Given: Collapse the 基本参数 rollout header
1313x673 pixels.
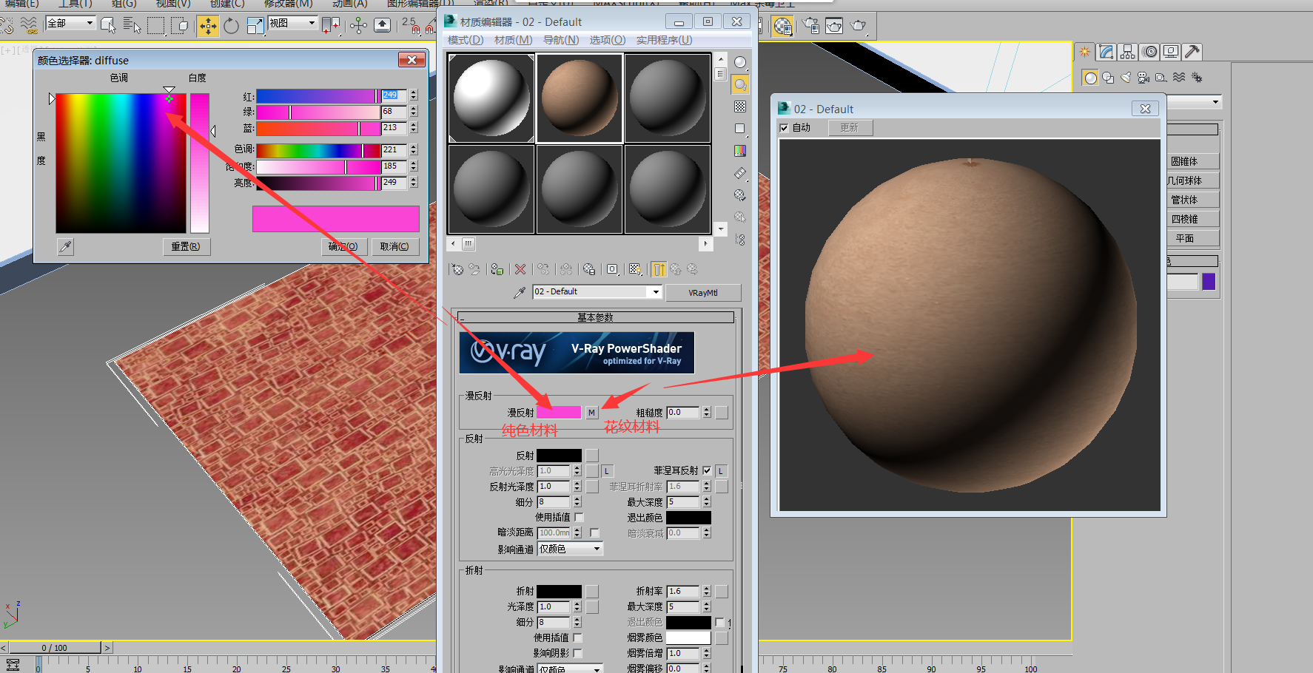Looking at the screenshot, I should click(x=596, y=317).
